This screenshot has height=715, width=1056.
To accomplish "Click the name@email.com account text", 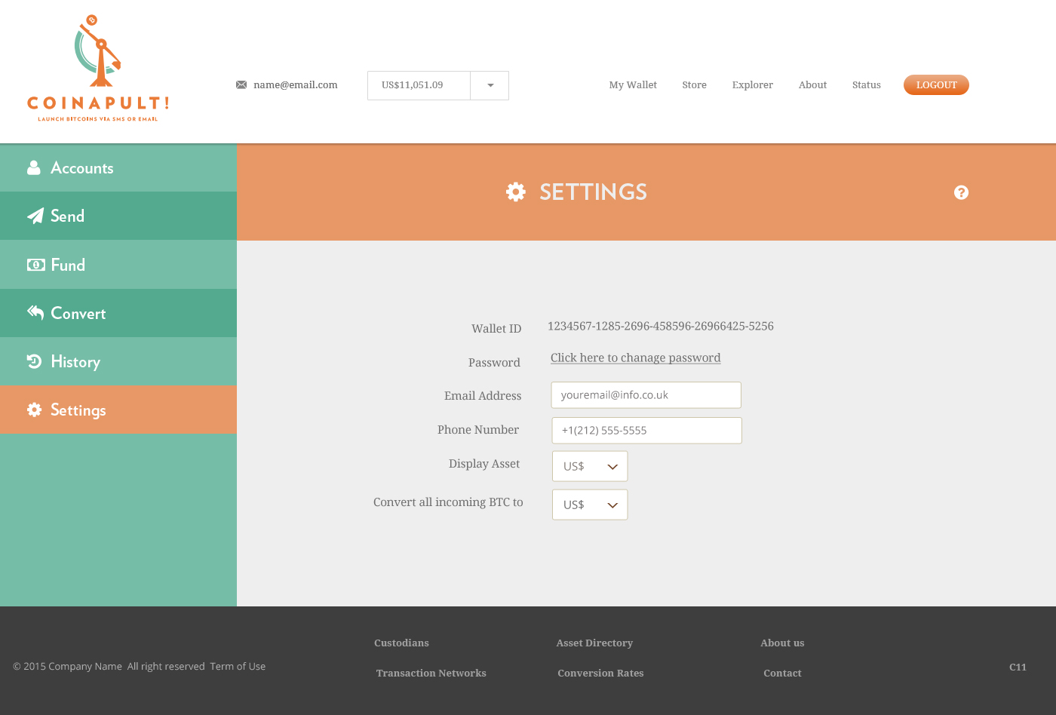I will [296, 85].
